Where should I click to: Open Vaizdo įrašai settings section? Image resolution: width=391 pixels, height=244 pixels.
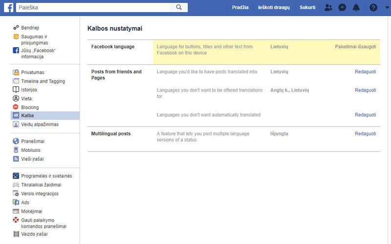click(34, 234)
